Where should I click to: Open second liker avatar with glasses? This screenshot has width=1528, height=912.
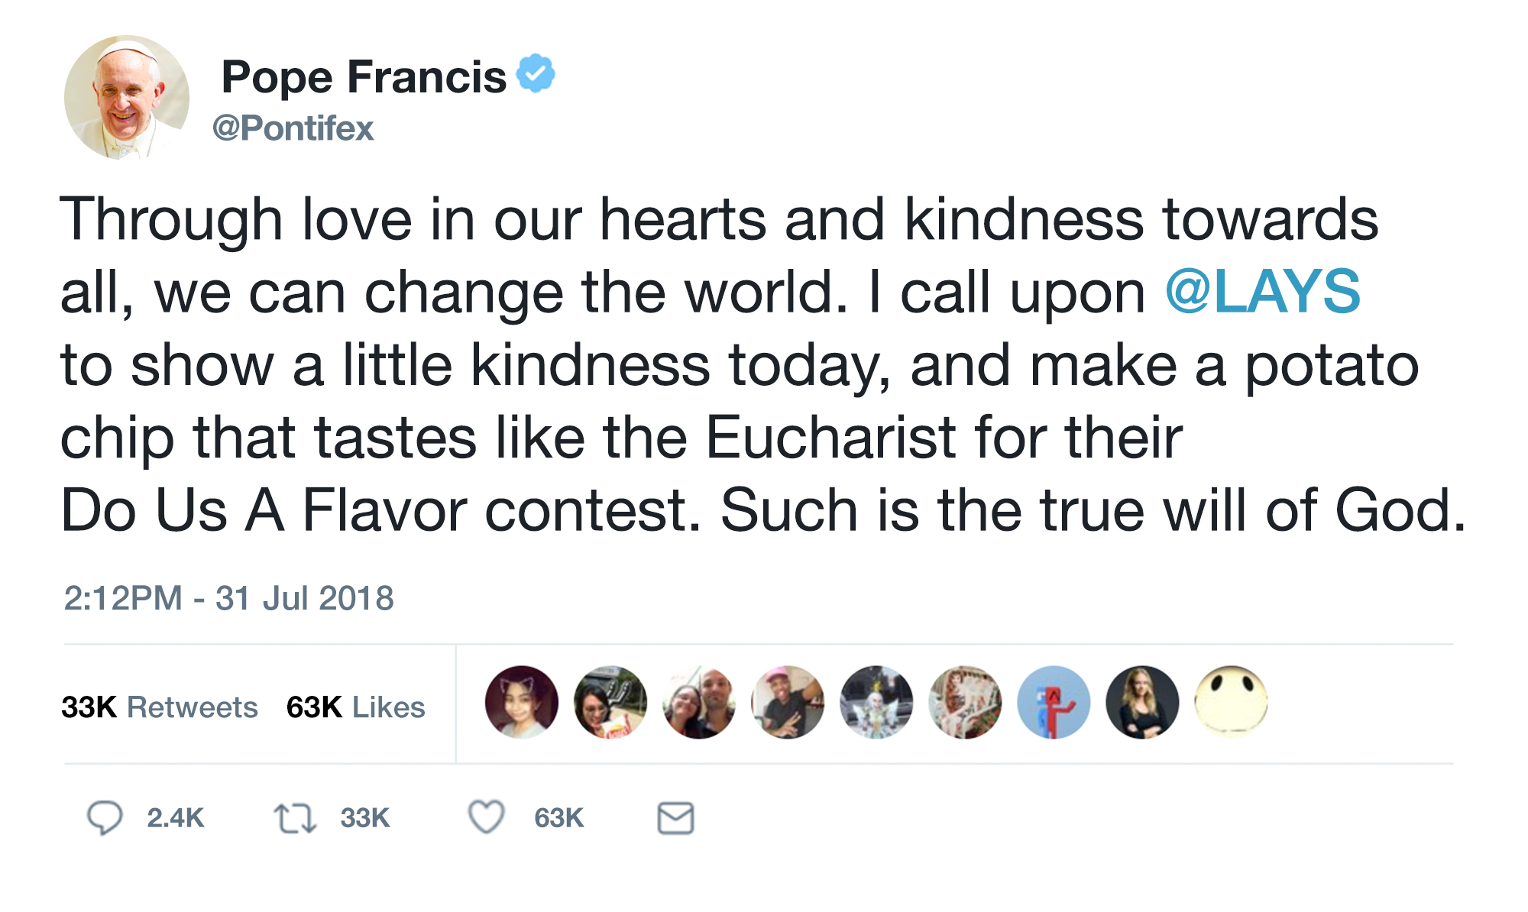coord(610,702)
